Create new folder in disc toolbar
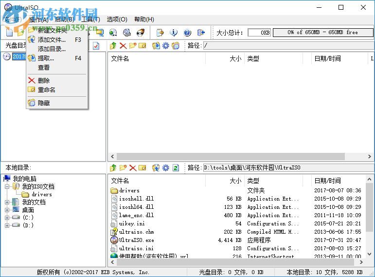Viewport: 375px width, 277px height. tap(133, 45)
